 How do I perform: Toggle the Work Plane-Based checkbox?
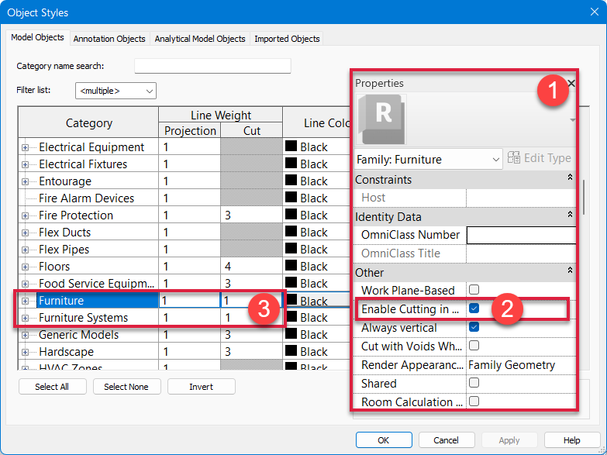pos(474,290)
